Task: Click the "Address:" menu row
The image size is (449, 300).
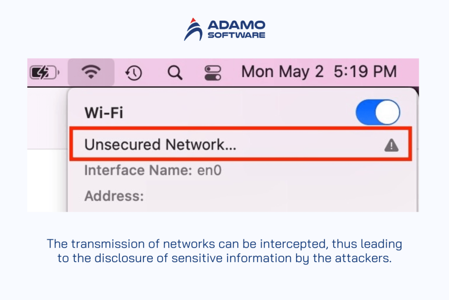Action: [114, 196]
